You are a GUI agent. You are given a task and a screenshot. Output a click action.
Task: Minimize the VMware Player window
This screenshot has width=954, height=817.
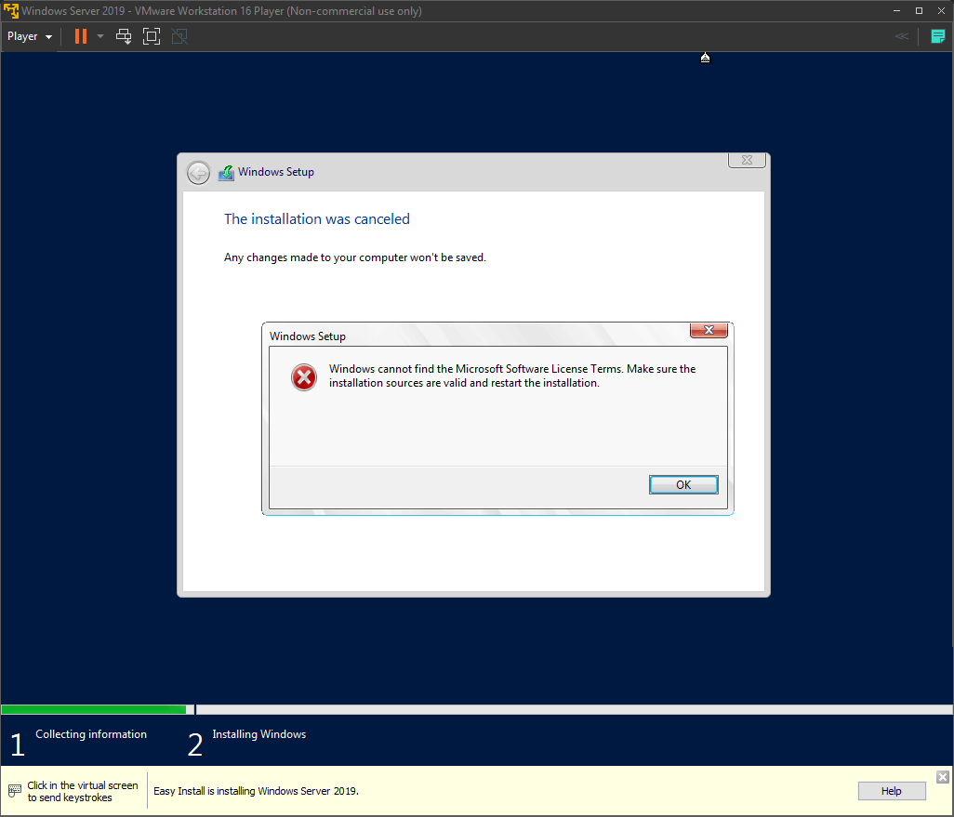pos(896,11)
